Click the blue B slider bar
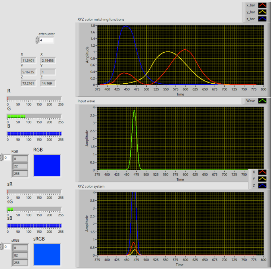271x269 pixels. [34, 134]
